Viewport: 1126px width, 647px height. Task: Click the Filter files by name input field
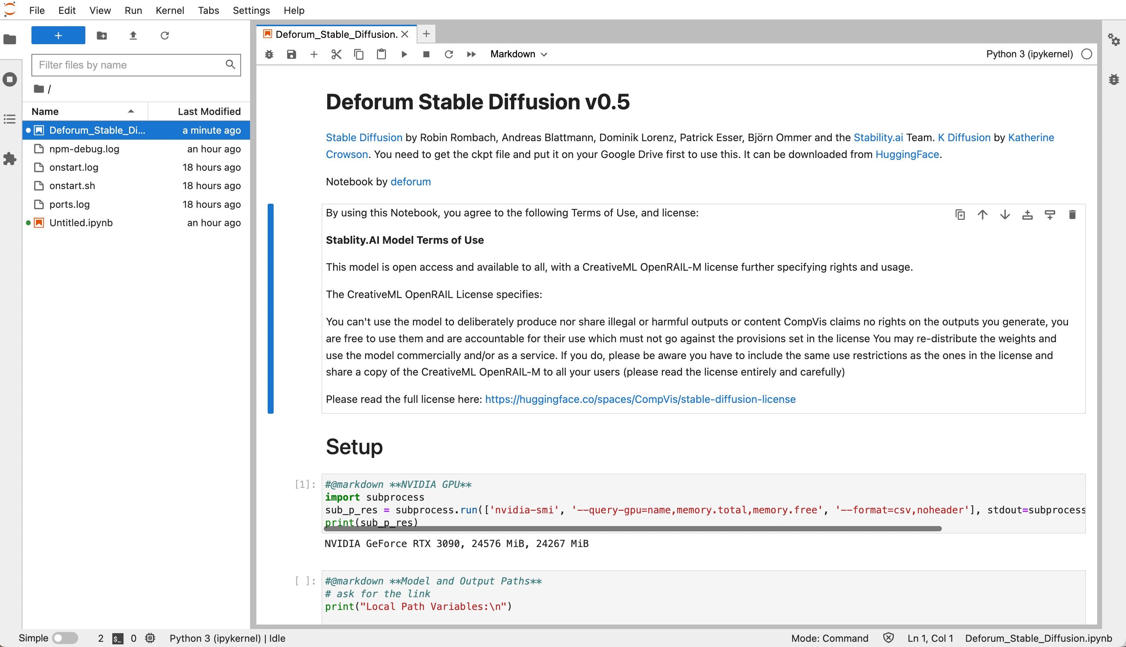[x=136, y=65]
